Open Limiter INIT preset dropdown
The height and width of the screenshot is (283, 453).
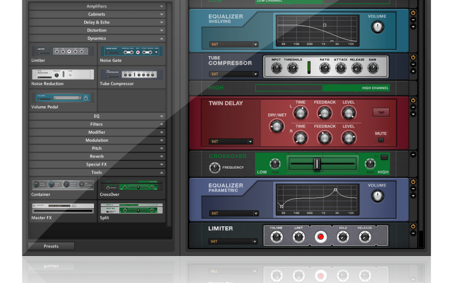[x=233, y=241]
